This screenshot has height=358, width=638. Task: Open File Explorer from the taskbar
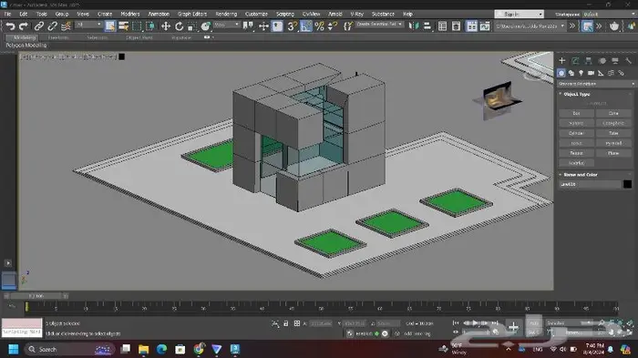144,349
